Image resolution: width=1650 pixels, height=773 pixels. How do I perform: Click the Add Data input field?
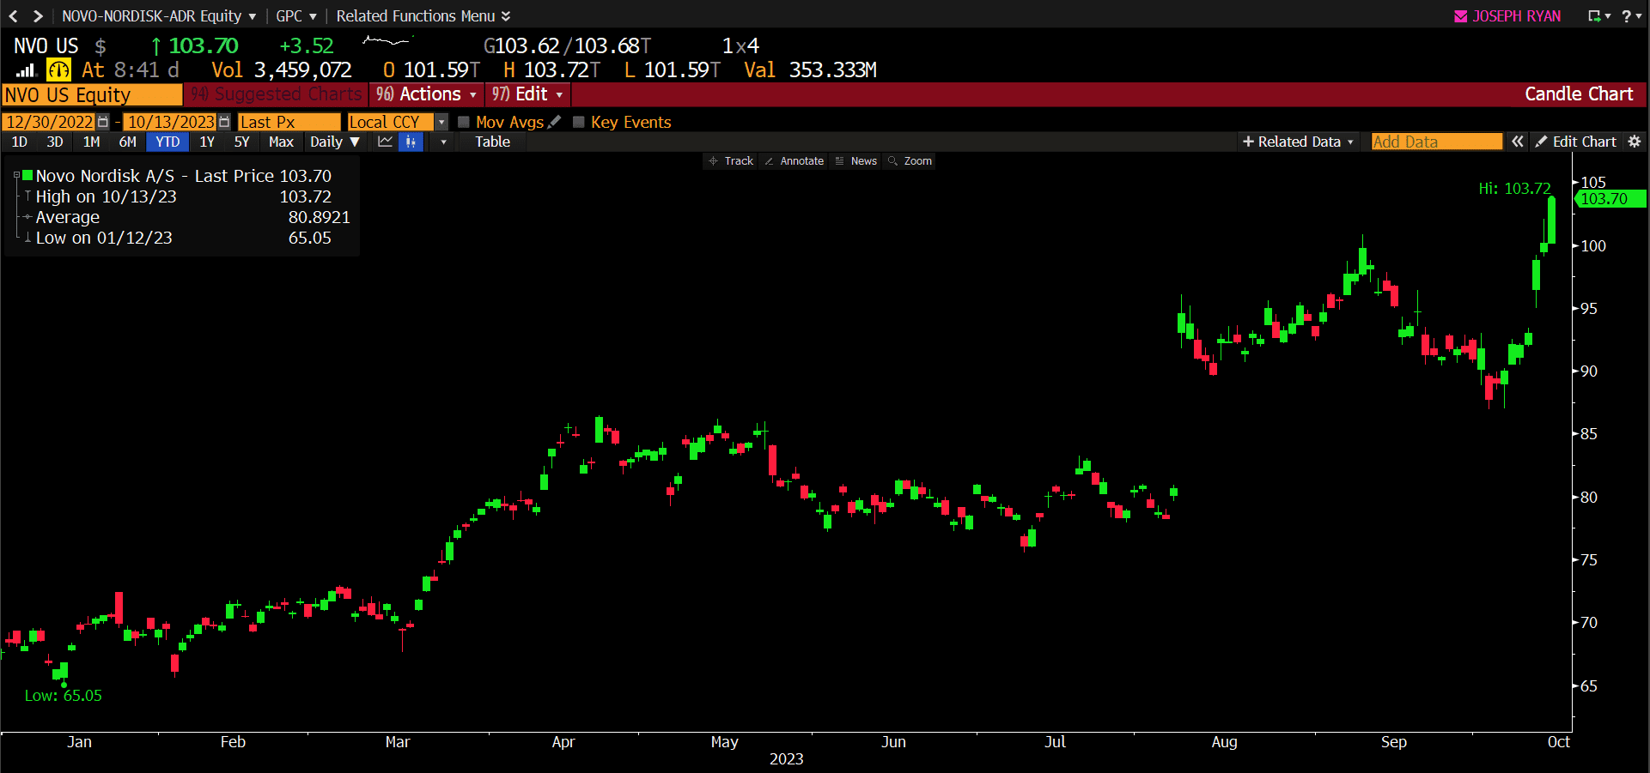click(x=1437, y=142)
